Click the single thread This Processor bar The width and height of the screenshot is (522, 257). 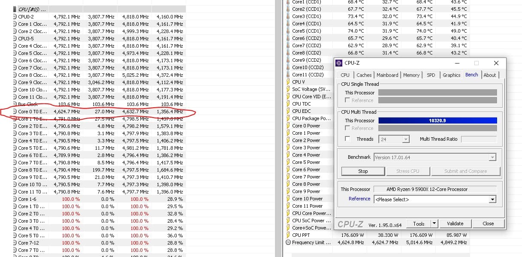[438, 93]
